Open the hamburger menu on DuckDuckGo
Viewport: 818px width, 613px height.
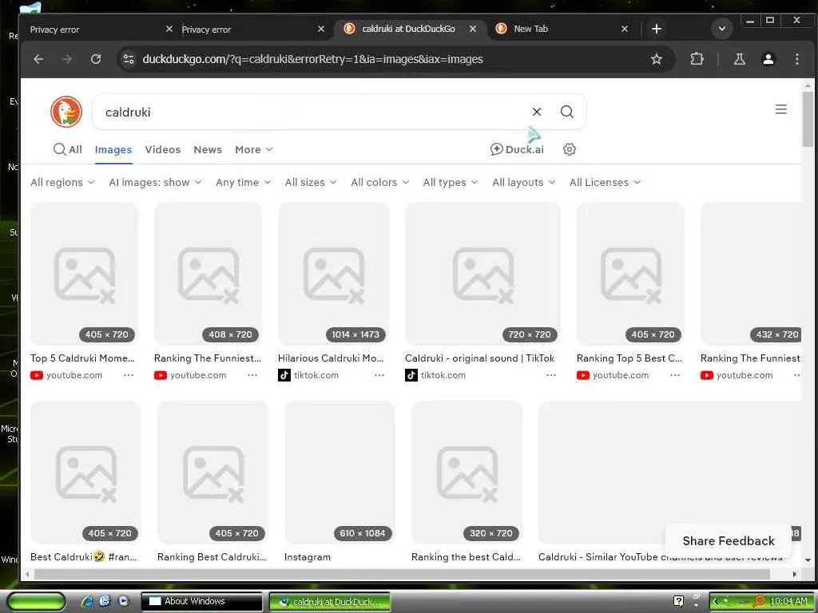780,109
